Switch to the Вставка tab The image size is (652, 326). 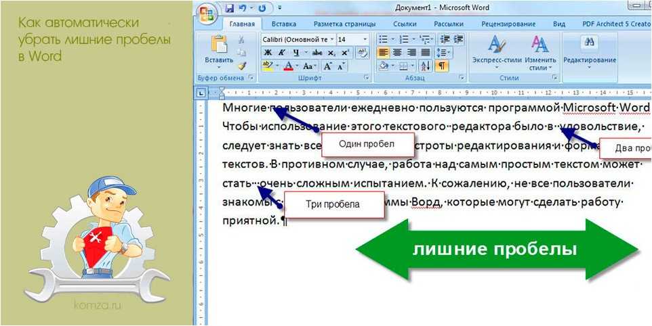pyautogui.click(x=283, y=24)
